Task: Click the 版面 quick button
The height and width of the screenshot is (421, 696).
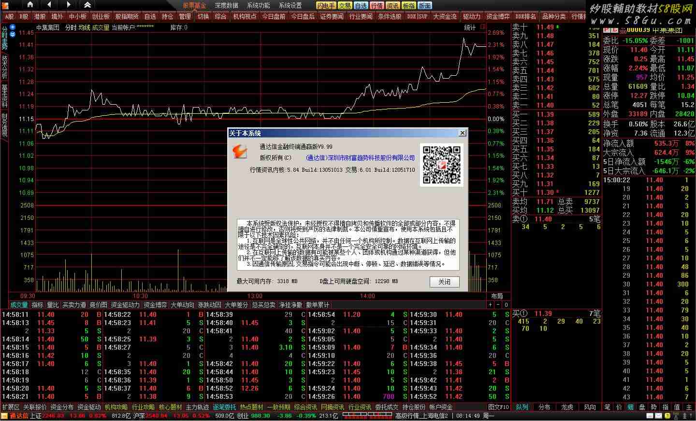Action: pos(424,5)
